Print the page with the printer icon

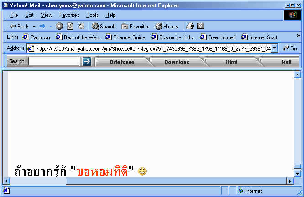(x=189, y=26)
